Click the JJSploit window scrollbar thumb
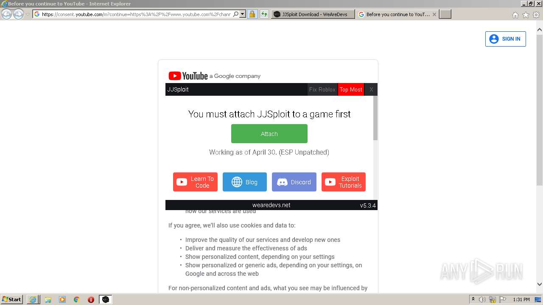The height and width of the screenshot is (305, 543). pyautogui.click(x=375, y=118)
